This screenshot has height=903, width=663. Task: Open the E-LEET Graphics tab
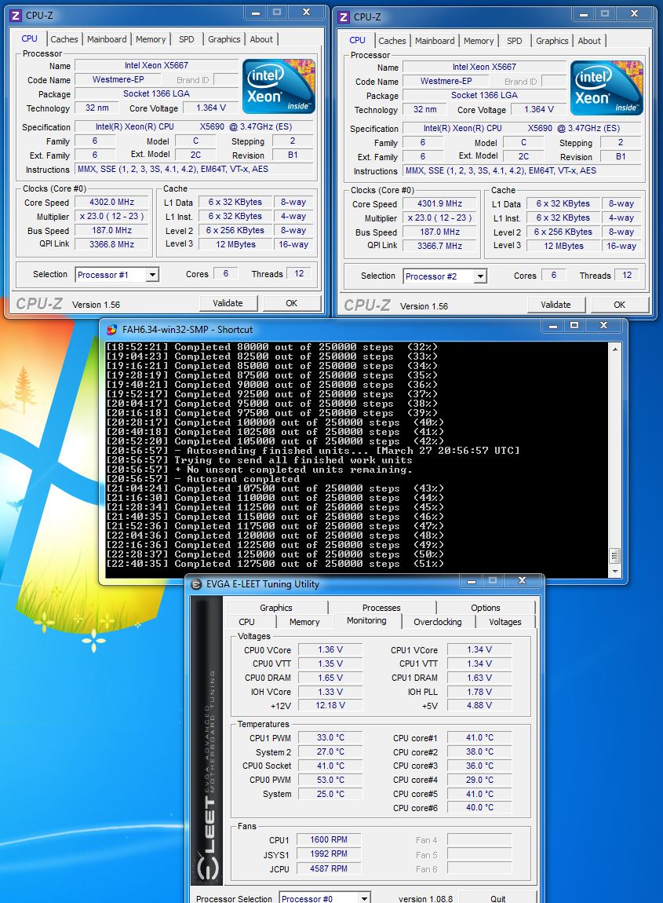[276, 608]
